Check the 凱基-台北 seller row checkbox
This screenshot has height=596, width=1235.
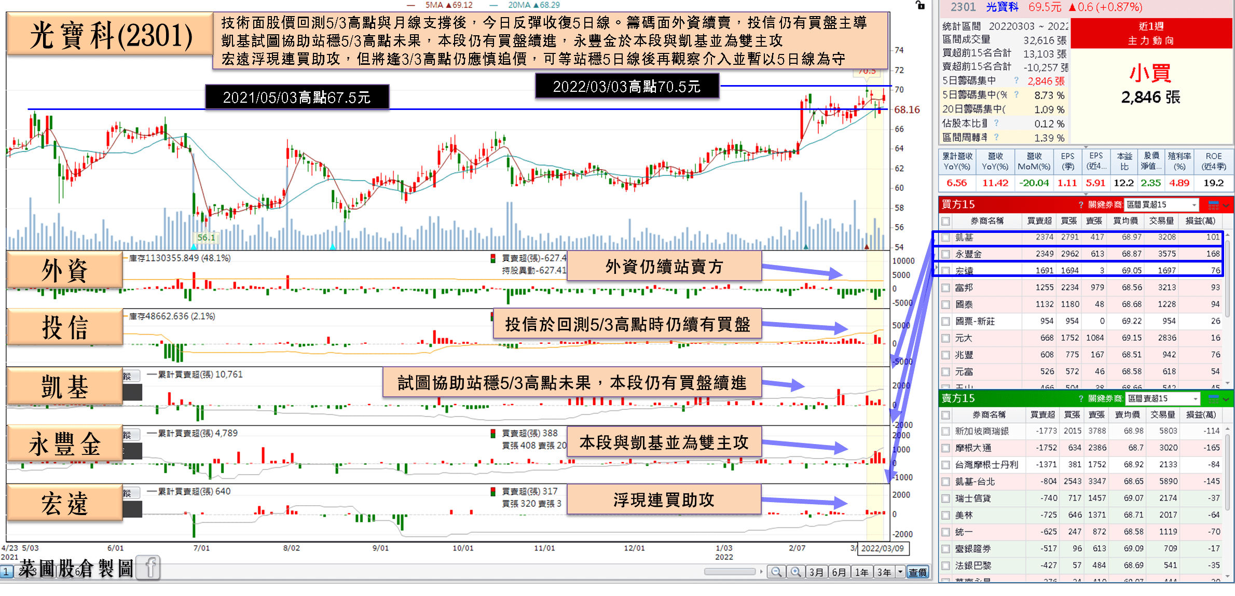946,482
